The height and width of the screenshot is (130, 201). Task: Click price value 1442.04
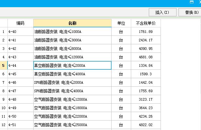pyautogui.click(x=146, y=82)
